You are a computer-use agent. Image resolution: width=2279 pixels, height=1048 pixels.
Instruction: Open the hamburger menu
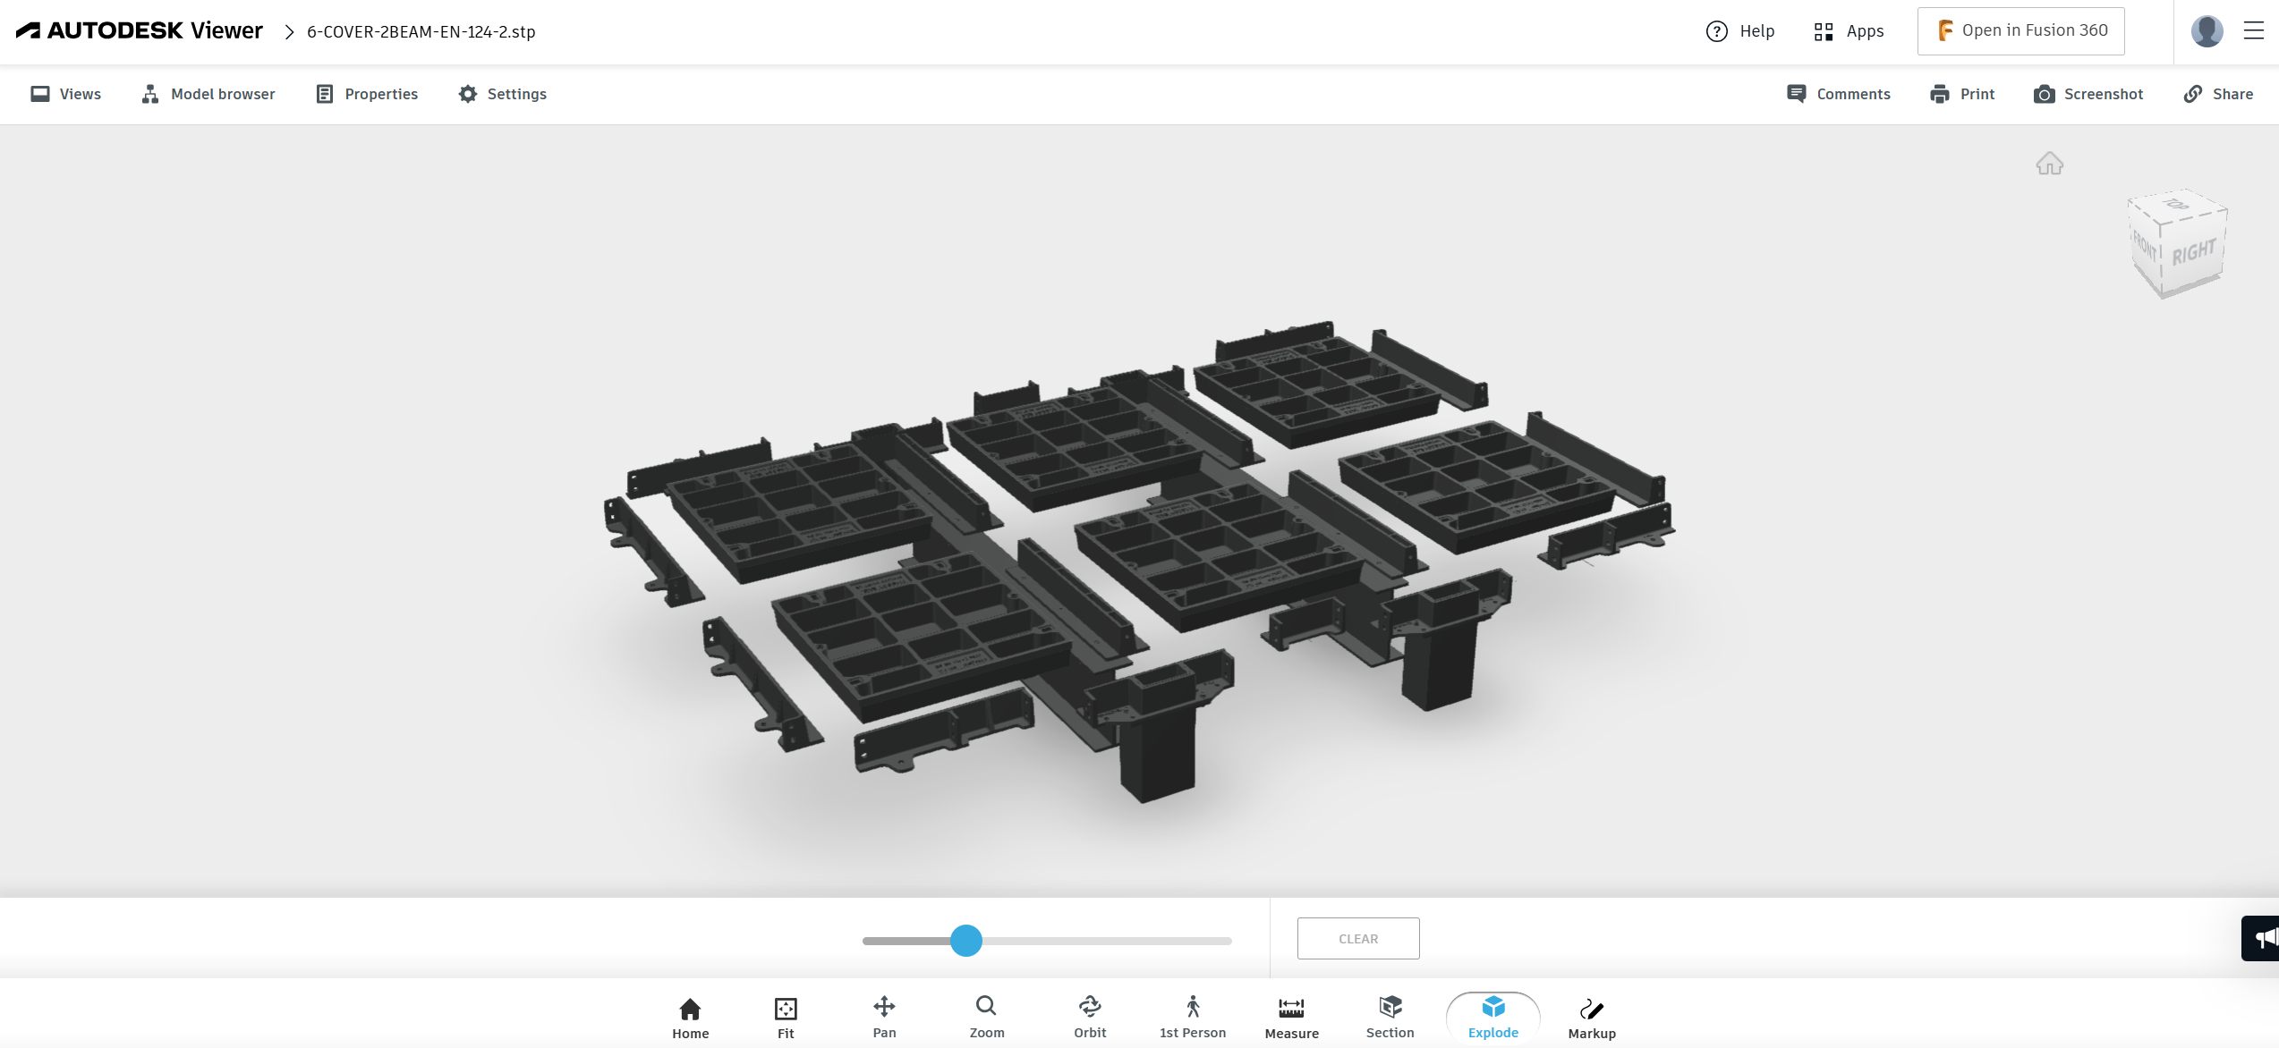(2253, 31)
